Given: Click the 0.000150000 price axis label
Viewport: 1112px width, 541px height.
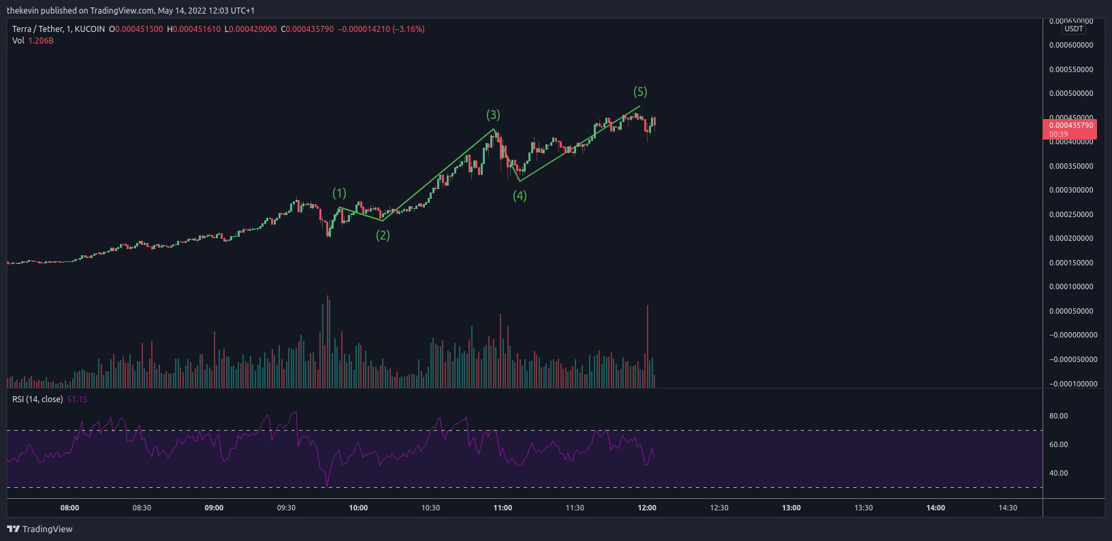Looking at the screenshot, I should tap(1071, 263).
